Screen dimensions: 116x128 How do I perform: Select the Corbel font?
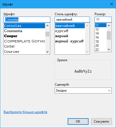(24, 46)
